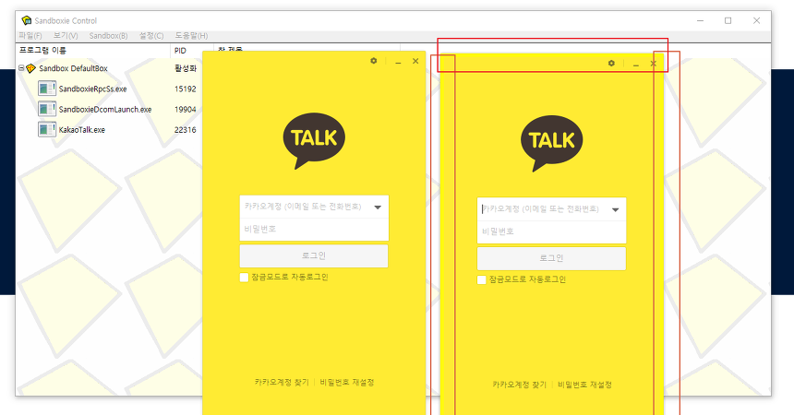
Task: Click 카카오계정 찾기 link in left window
Action: [283, 382]
